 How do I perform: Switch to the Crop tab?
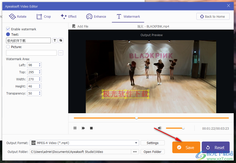pos(44,16)
